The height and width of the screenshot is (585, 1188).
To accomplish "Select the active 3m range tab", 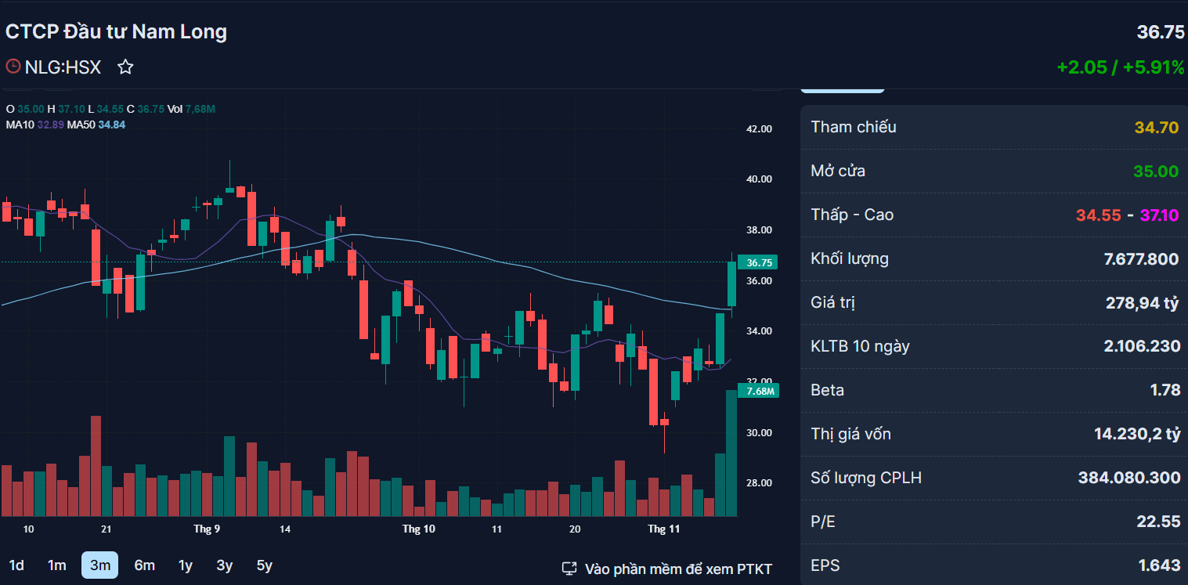I will tap(99, 565).
